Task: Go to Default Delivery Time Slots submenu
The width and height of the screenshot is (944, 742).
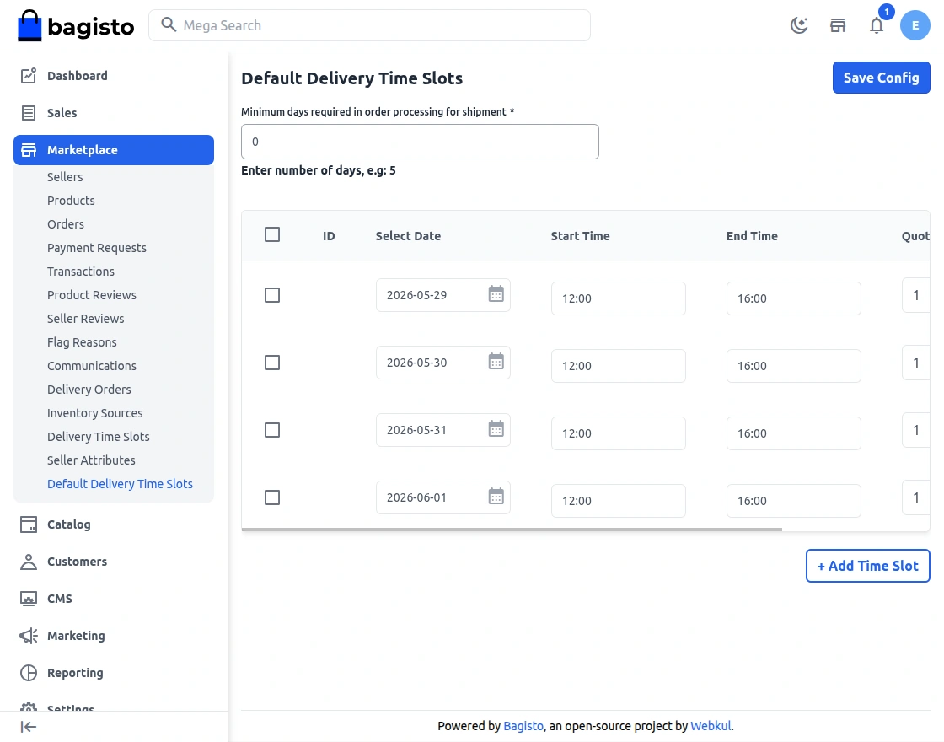Action: [120, 484]
